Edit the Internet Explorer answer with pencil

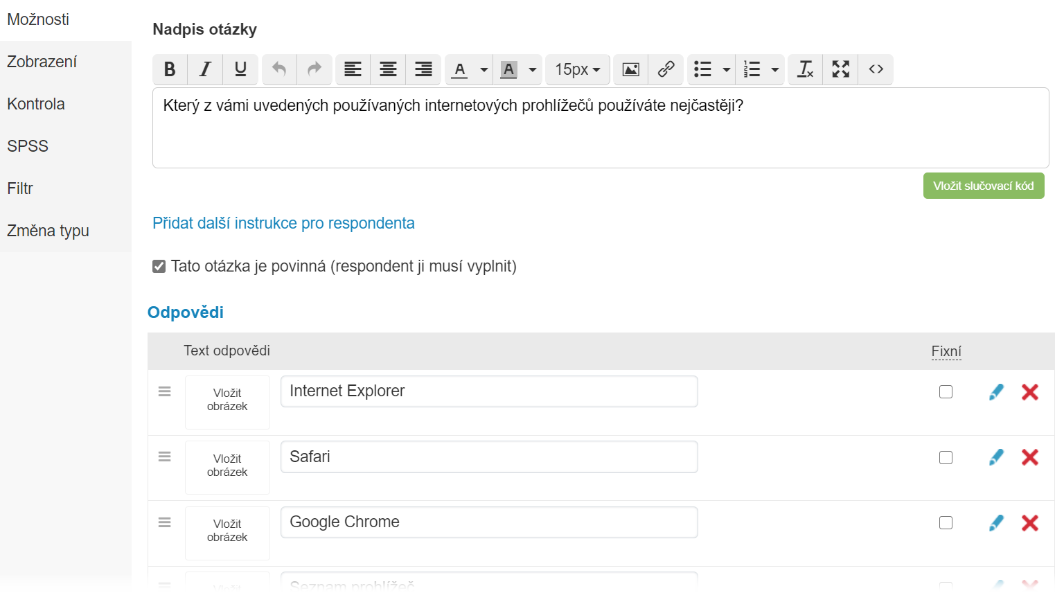coord(996,392)
